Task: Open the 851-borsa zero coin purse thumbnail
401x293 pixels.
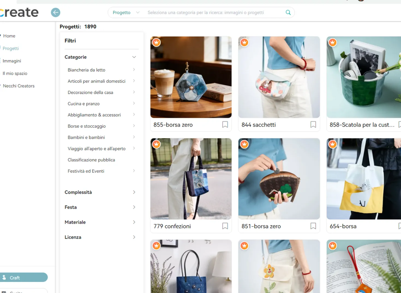Action: (279, 179)
